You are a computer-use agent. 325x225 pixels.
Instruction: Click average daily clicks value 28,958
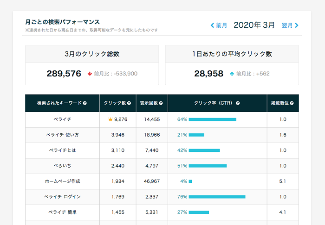209,74
